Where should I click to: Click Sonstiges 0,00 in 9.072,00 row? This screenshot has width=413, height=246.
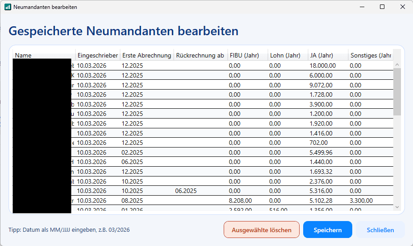click(371, 85)
